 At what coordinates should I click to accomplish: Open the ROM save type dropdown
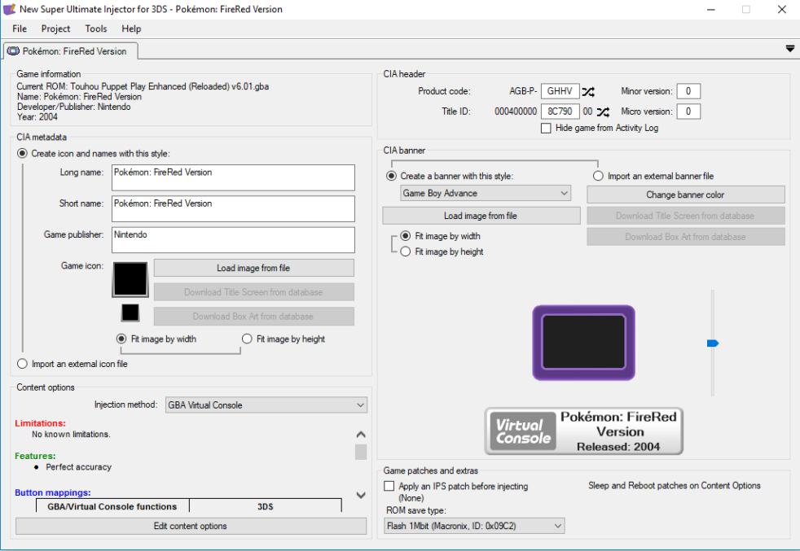[x=474, y=526]
